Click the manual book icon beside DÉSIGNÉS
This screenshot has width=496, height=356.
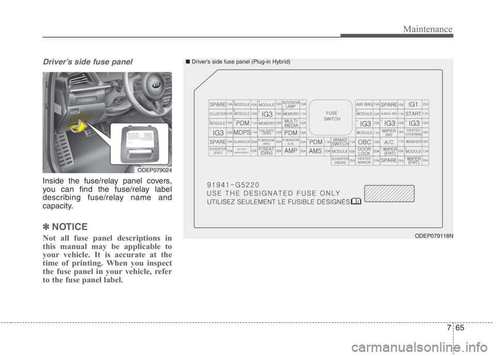pyautogui.click(x=355, y=201)
